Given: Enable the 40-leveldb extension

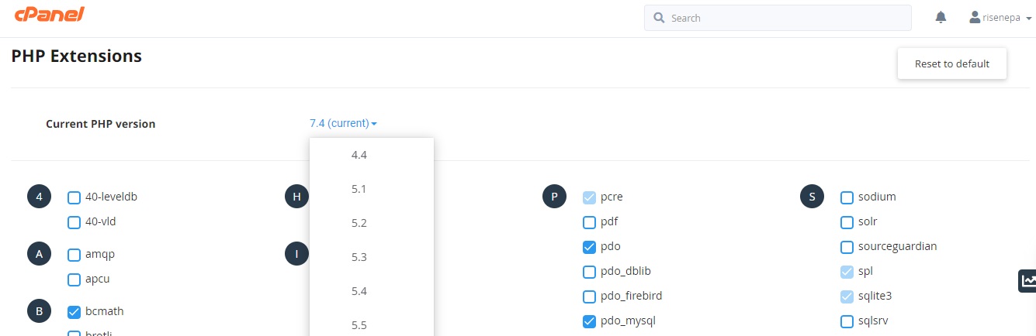Looking at the screenshot, I should 74,197.
